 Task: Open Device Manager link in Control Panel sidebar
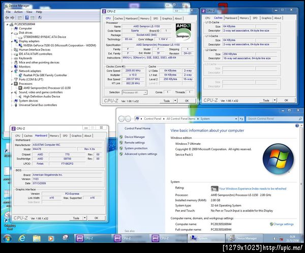[135, 137]
